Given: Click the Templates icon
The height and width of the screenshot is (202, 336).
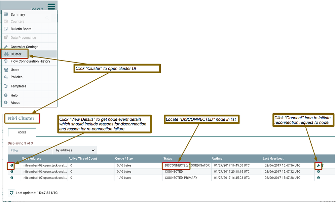Looking at the screenshot, I should [6, 86].
